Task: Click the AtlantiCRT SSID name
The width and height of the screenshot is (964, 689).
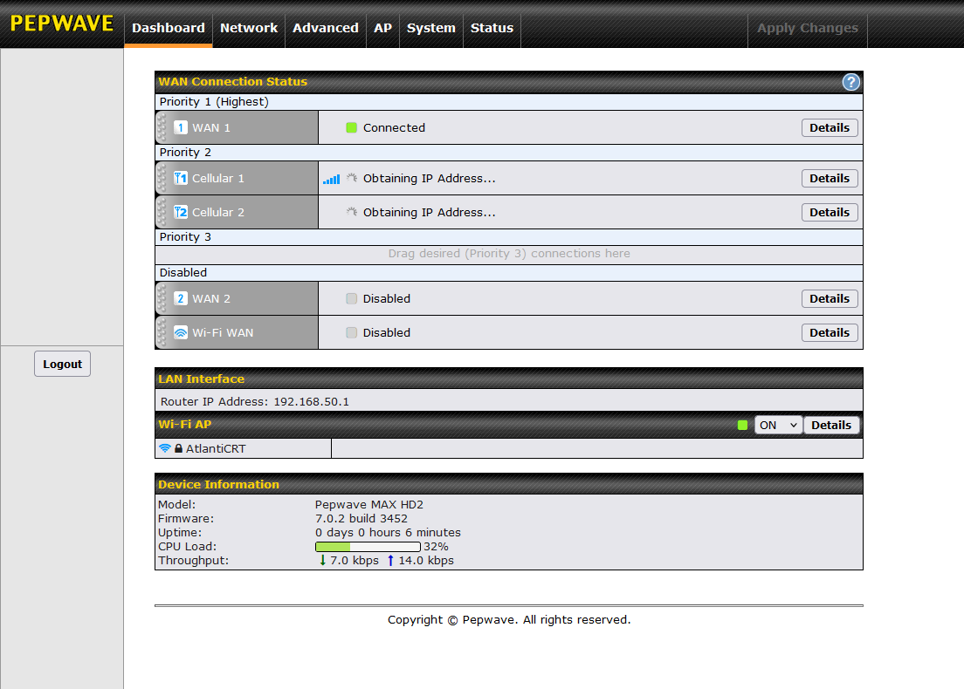Action: click(x=216, y=449)
